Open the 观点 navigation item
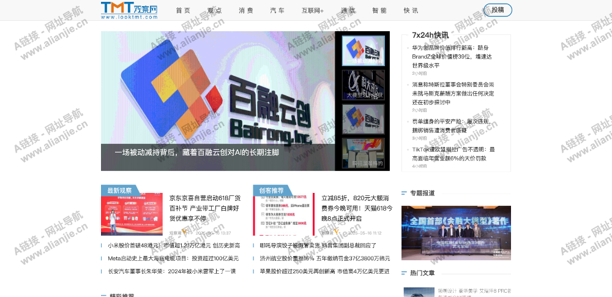This screenshot has width=612, height=297. click(x=215, y=10)
